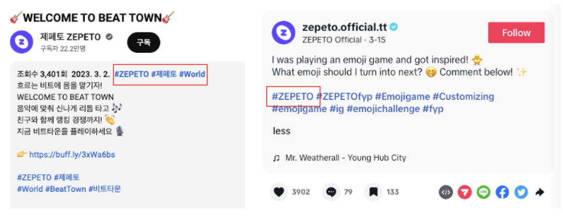Open the #ZEPETOfyp hashtag
Viewport: 563px width, 216px height.
point(344,97)
